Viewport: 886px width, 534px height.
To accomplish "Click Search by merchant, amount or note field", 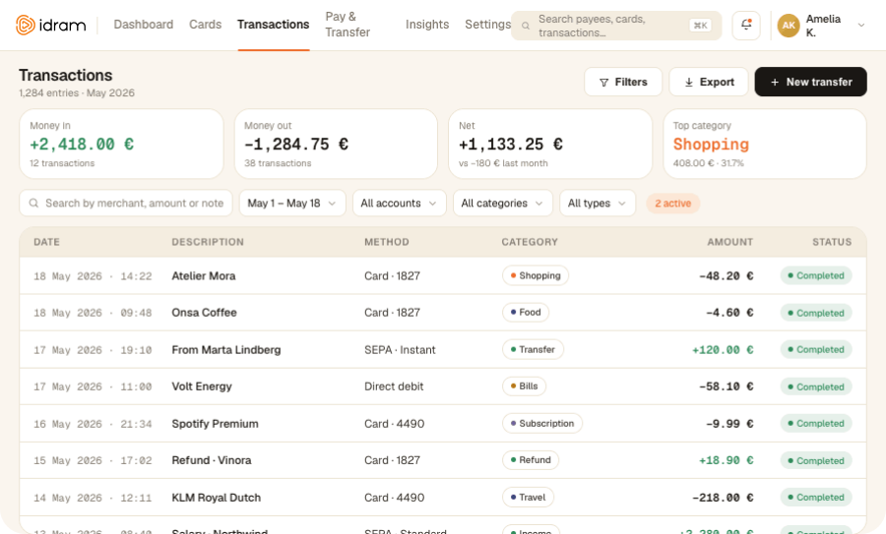I will click(x=126, y=204).
